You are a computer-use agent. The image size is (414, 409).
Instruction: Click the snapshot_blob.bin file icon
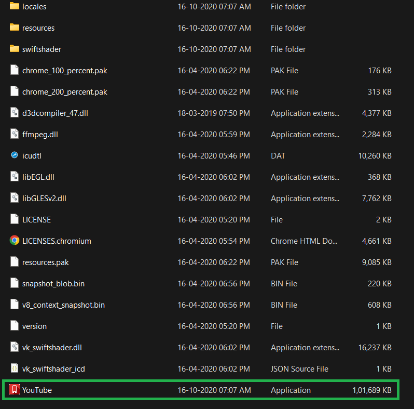[14, 283]
